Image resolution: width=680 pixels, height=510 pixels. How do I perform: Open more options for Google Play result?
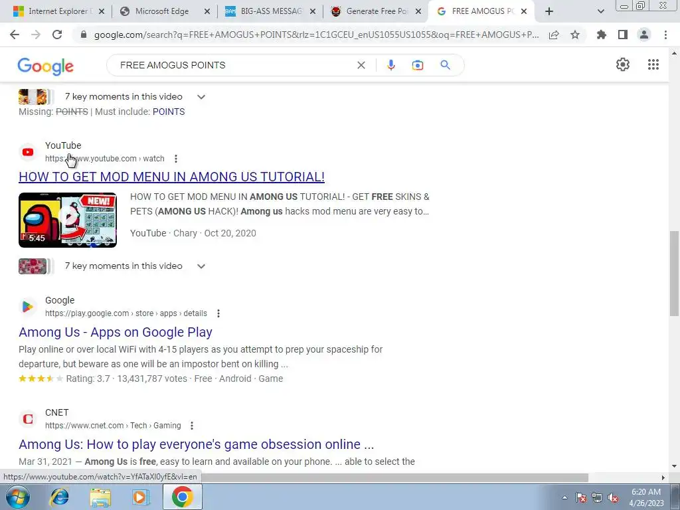218,313
